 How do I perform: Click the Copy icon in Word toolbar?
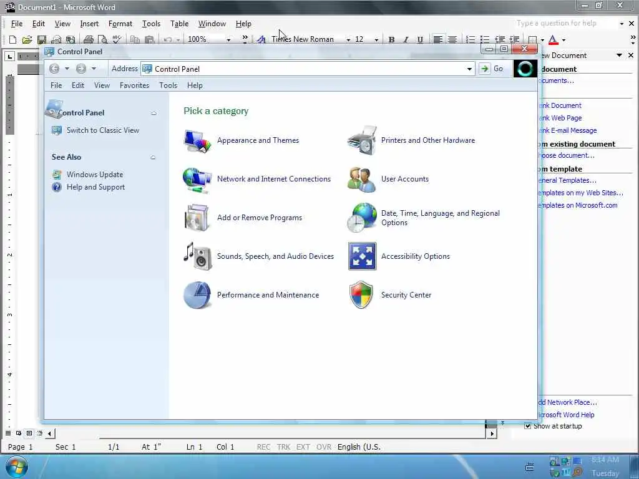tap(135, 39)
